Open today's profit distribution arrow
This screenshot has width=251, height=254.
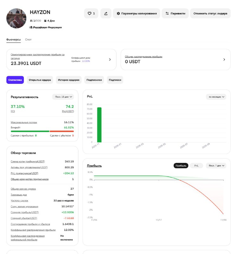click(x=110, y=59)
